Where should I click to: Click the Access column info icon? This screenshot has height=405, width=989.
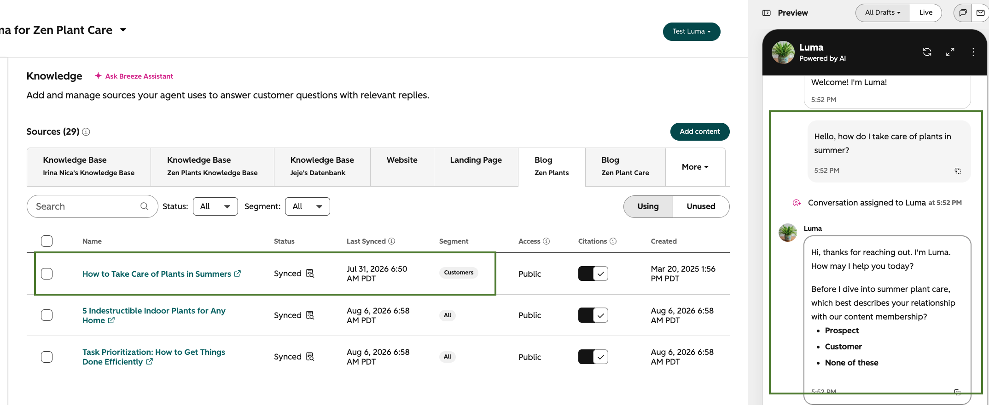point(547,241)
